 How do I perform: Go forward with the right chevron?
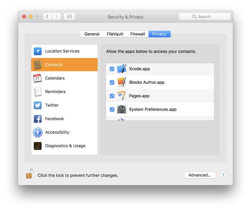57,16
